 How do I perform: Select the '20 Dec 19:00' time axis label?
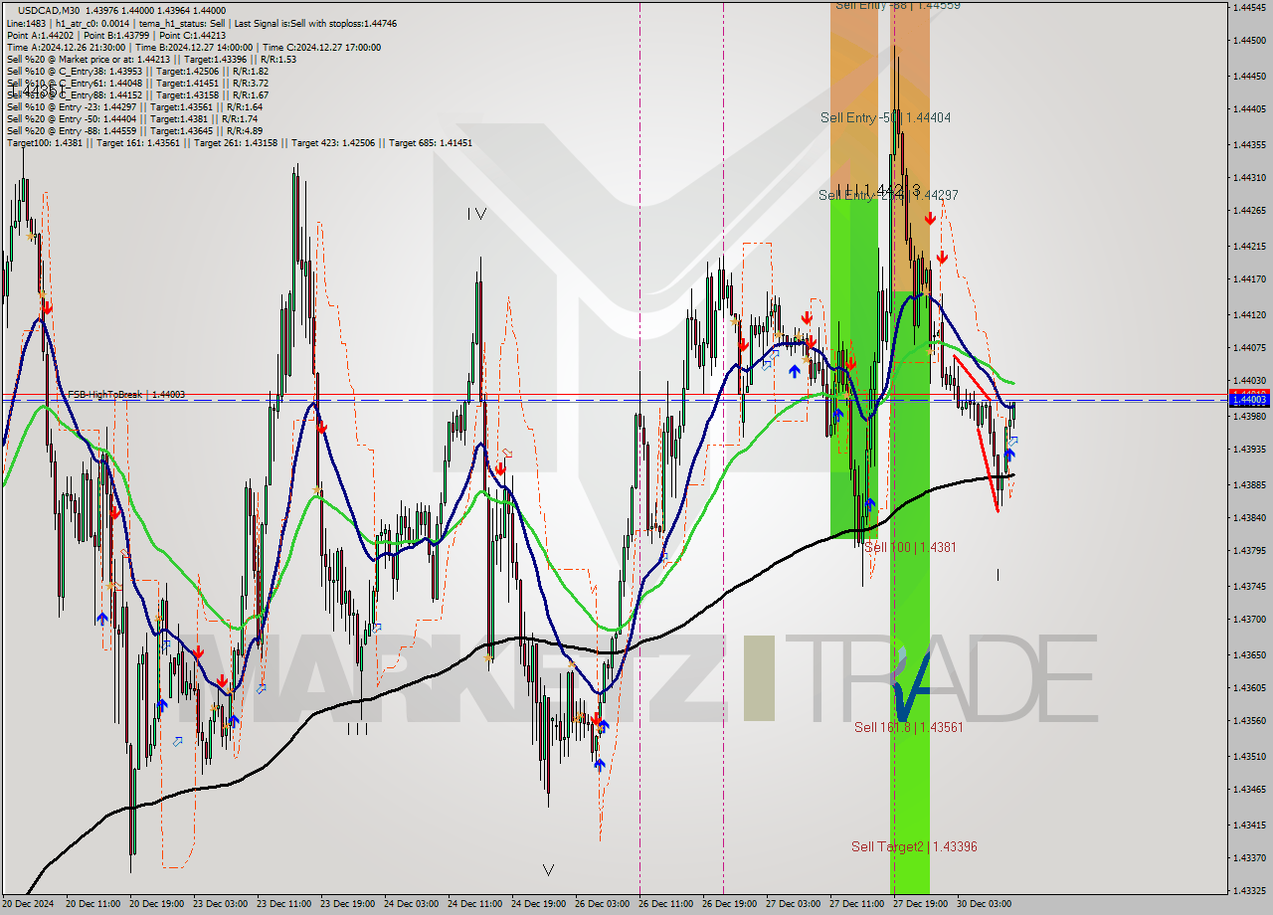click(157, 904)
